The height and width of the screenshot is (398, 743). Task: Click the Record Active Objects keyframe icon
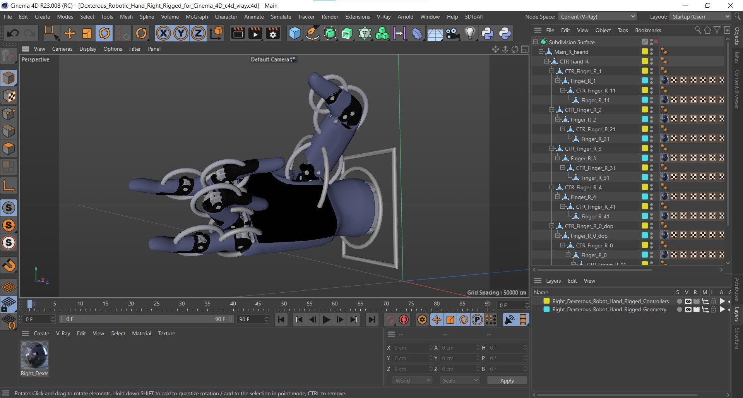click(390, 320)
